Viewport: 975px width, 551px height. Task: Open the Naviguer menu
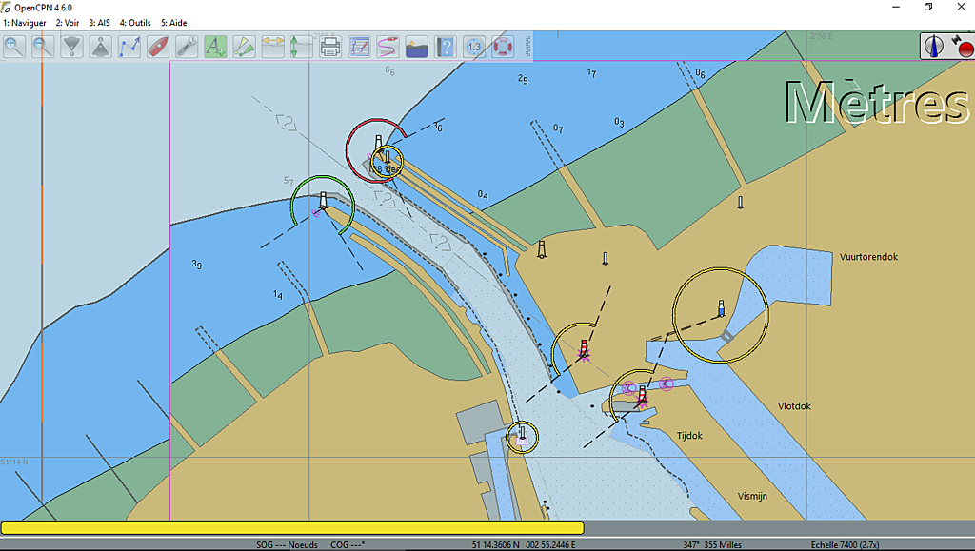24,22
